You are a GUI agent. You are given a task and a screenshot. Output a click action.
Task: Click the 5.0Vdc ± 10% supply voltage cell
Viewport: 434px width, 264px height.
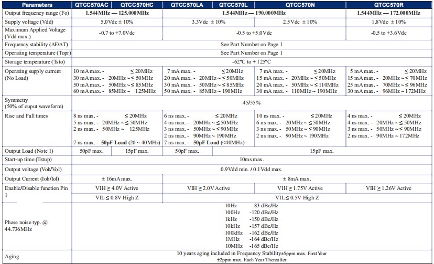pyautogui.click(x=117, y=22)
